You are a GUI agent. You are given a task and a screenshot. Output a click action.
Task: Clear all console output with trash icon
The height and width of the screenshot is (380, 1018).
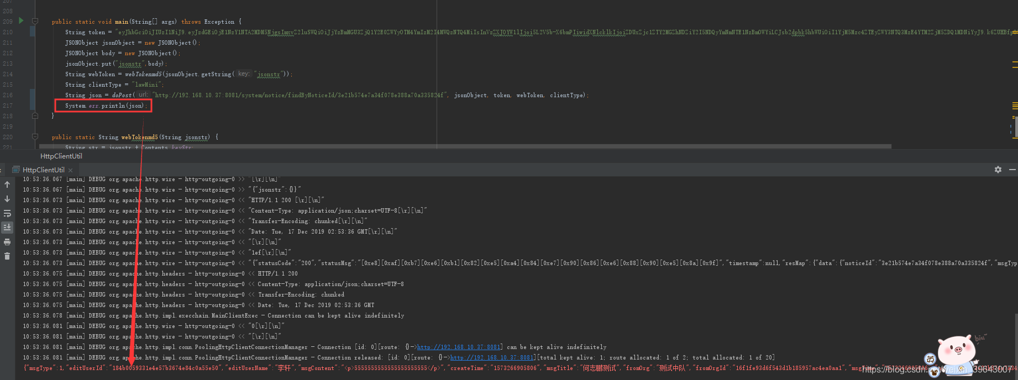[7, 256]
